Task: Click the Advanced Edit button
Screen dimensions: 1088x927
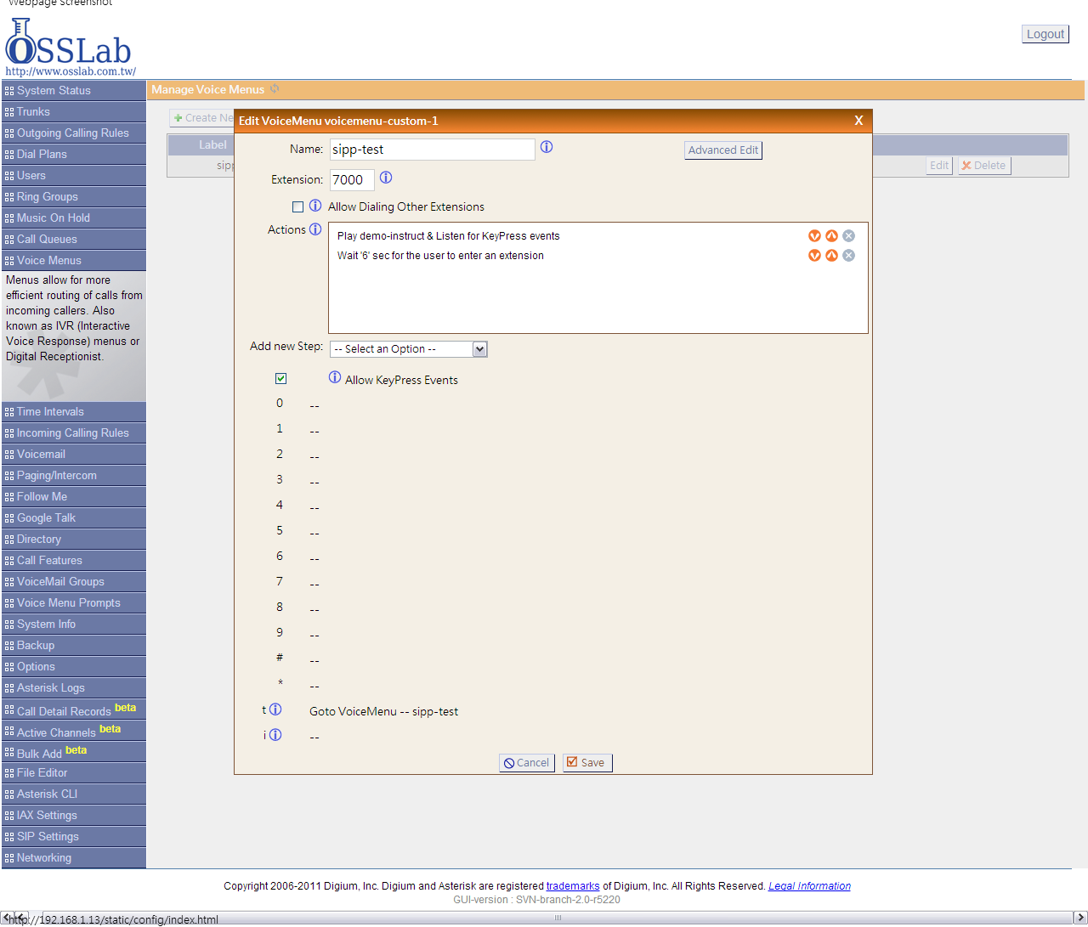Action: [723, 150]
